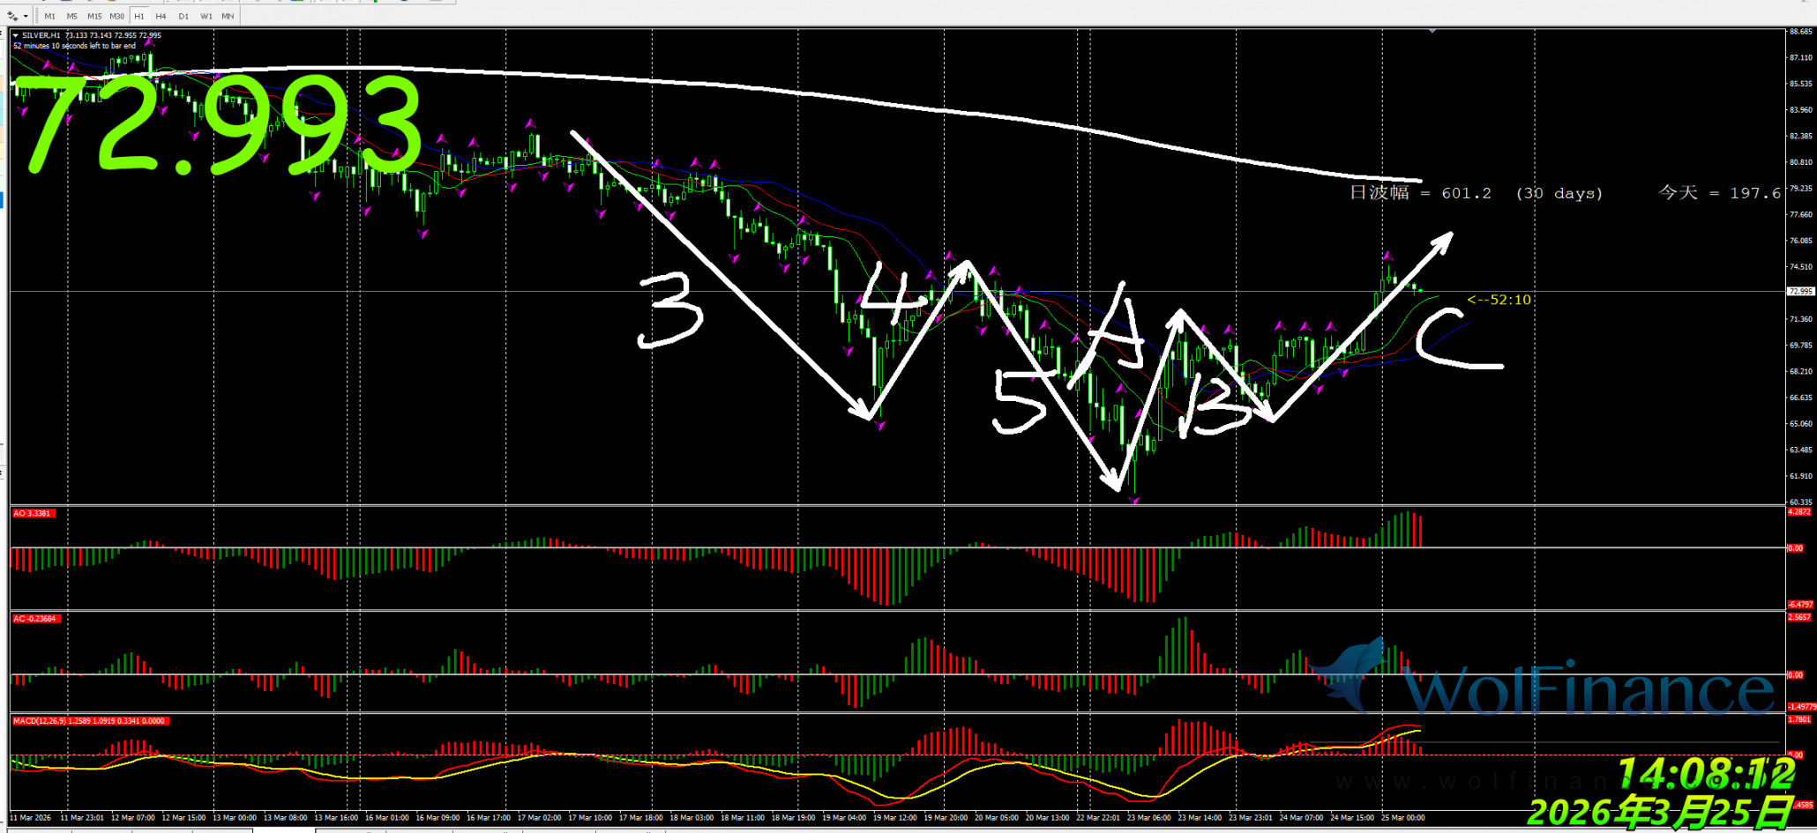Switch to M1 timeframe
The image size is (1817, 833).
click(x=49, y=16)
